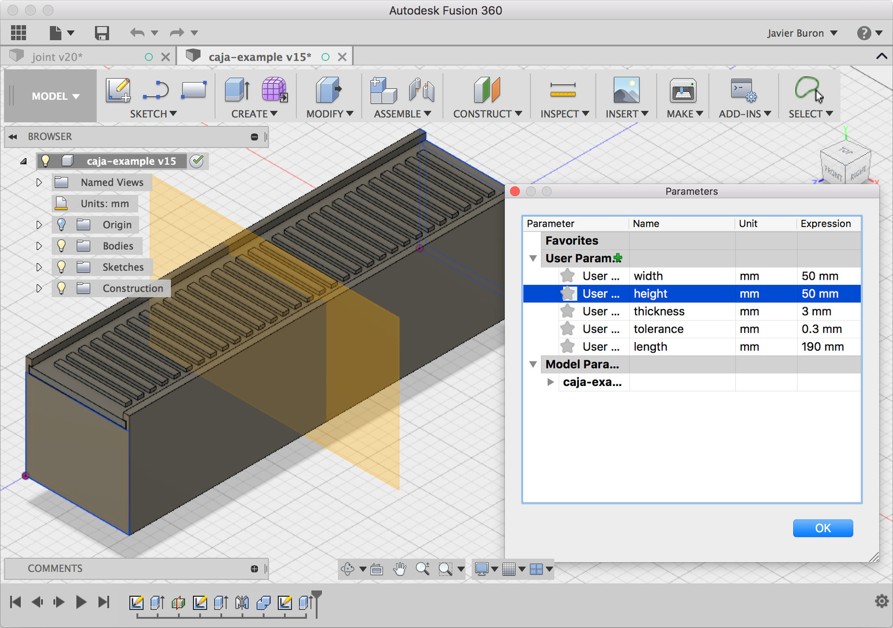Expand the Named Views folder

pos(39,183)
